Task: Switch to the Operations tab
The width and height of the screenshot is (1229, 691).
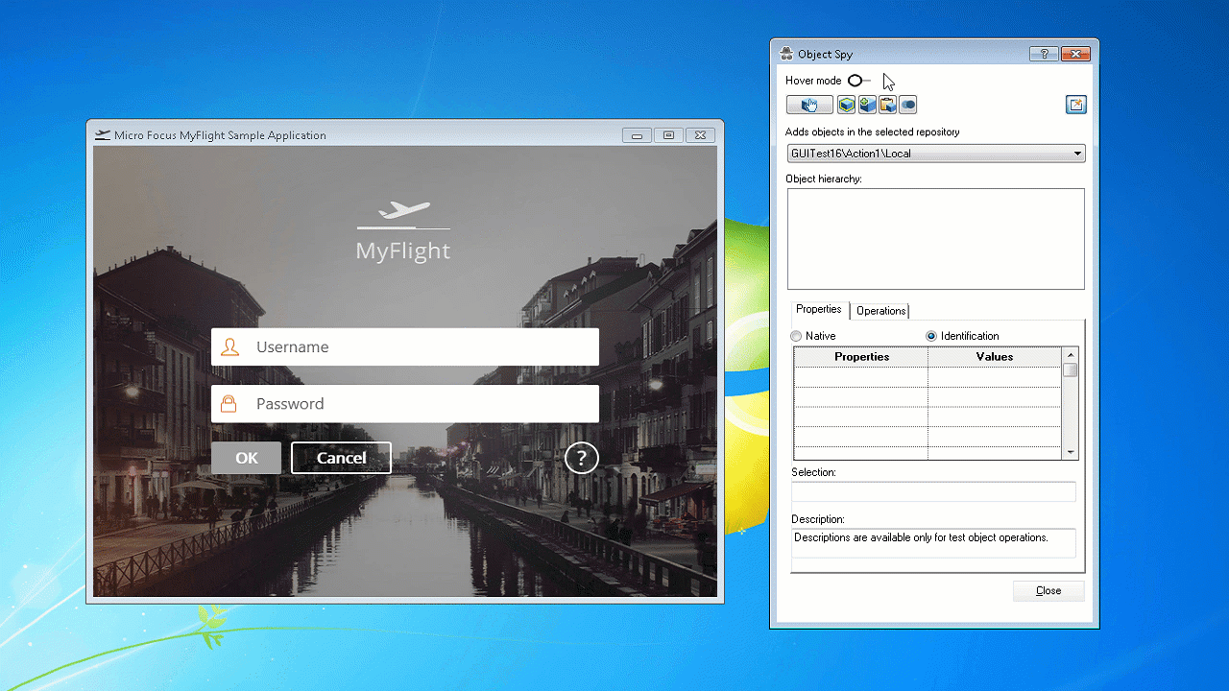Action: (880, 311)
